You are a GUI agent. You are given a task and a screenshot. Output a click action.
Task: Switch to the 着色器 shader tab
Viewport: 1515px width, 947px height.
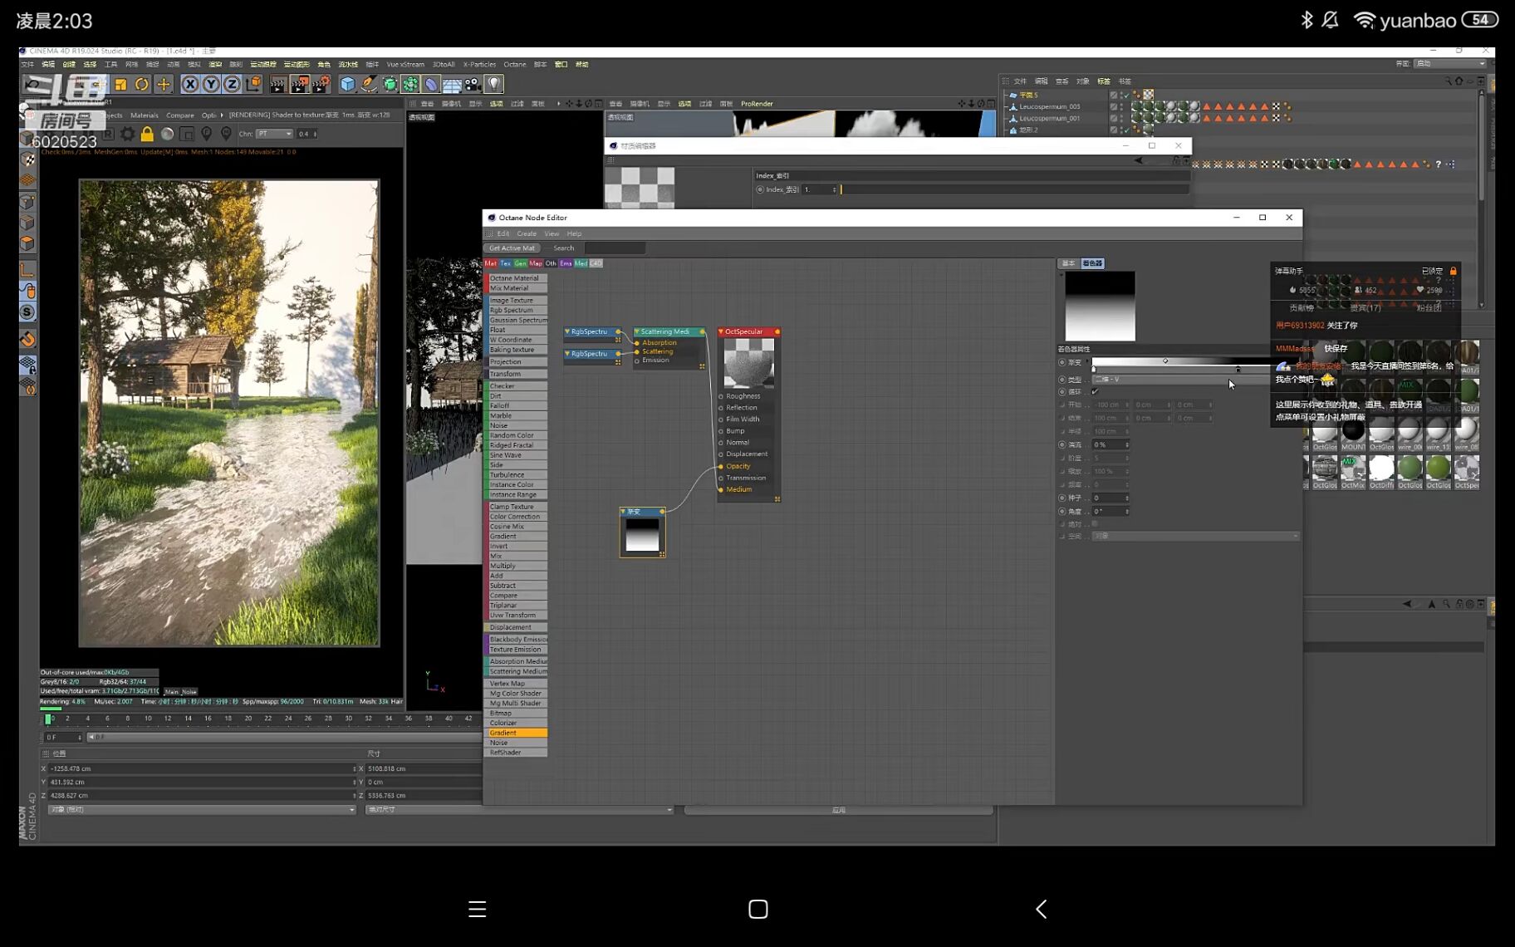(x=1092, y=263)
